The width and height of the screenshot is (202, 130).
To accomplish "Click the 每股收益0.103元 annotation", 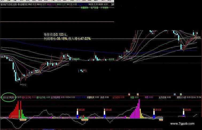I will (x=56, y=34).
